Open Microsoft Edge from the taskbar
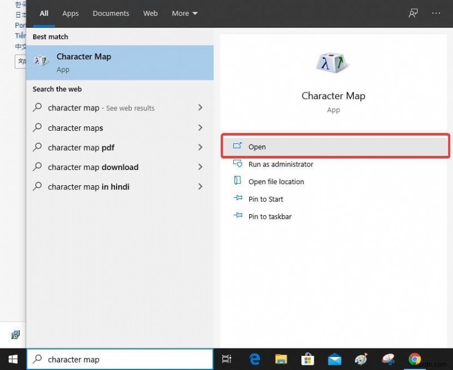 click(x=255, y=359)
